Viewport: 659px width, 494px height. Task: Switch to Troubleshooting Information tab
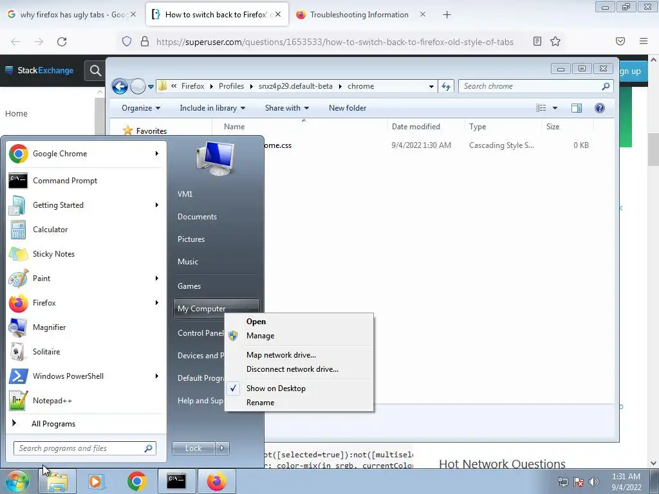click(359, 15)
